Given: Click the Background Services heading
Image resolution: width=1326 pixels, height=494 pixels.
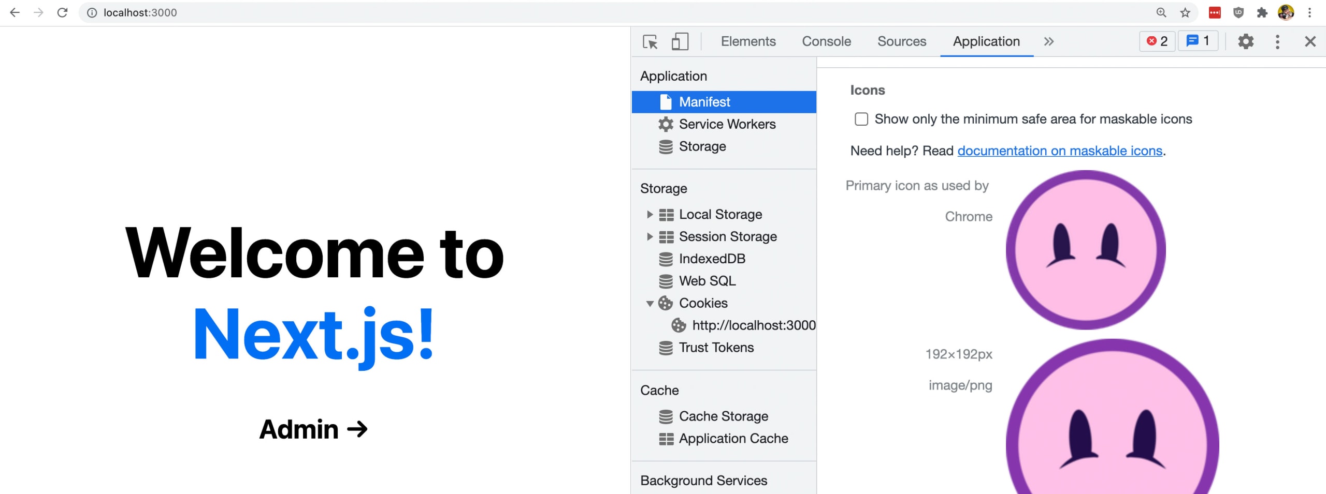Looking at the screenshot, I should [x=703, y=481].
